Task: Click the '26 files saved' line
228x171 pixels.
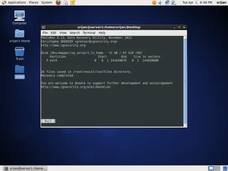Action: (x=86, y=72)
